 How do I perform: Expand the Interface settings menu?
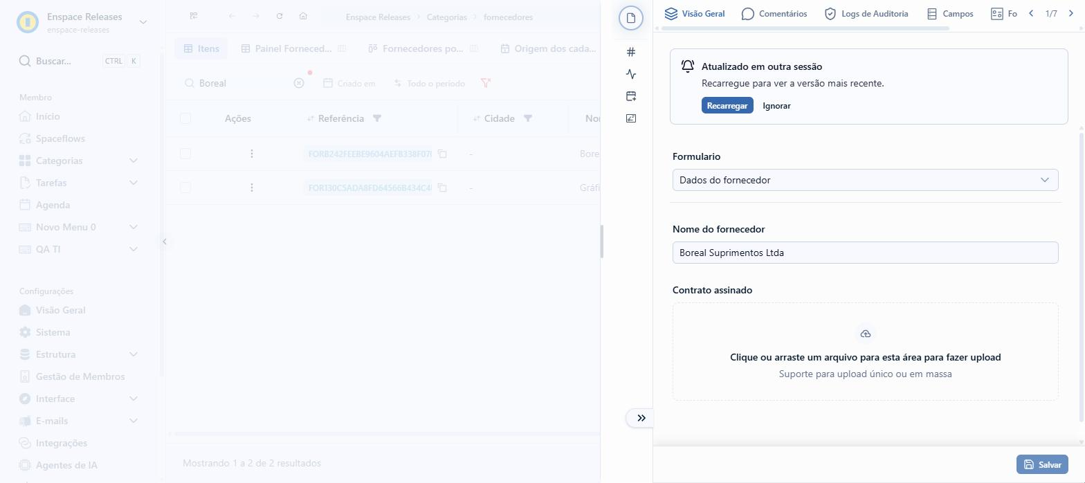(134, 399)
